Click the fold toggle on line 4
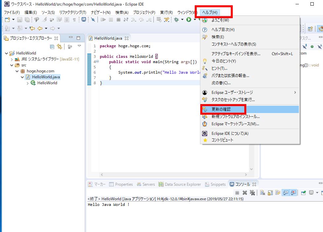This screenshot has width=323, height=232. [98, 61]
